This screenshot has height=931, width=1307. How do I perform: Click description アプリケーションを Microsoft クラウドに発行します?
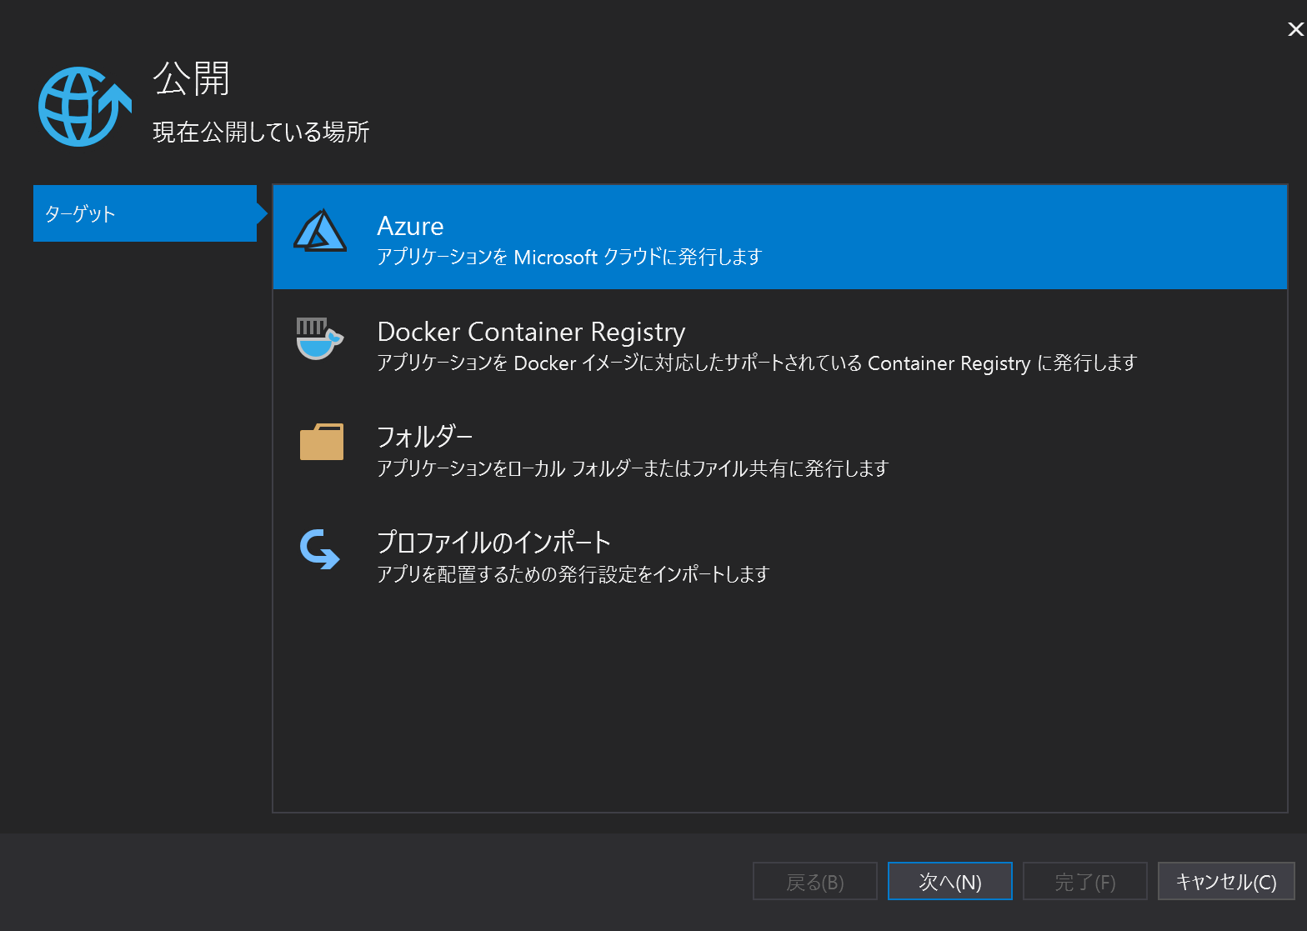(x=569, y=257)
